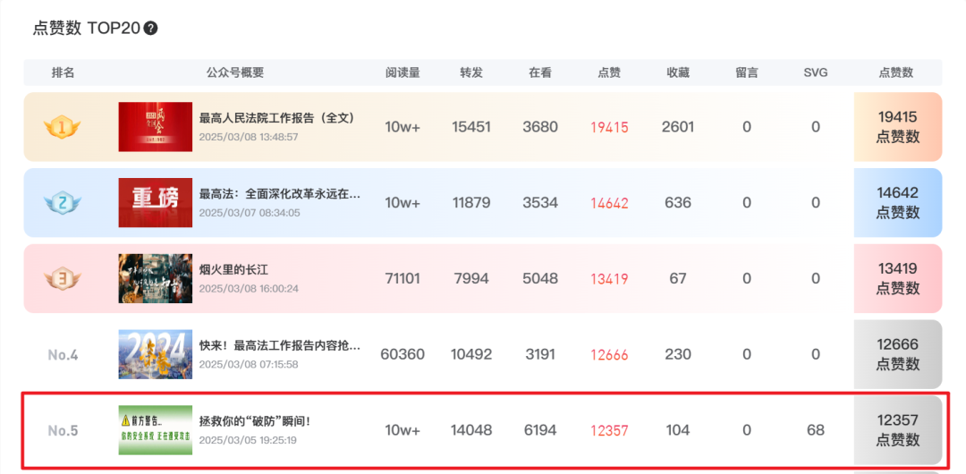Click the silver rank 2 medal icon
This screenshot has height=474, width=966.
[63, 203]
